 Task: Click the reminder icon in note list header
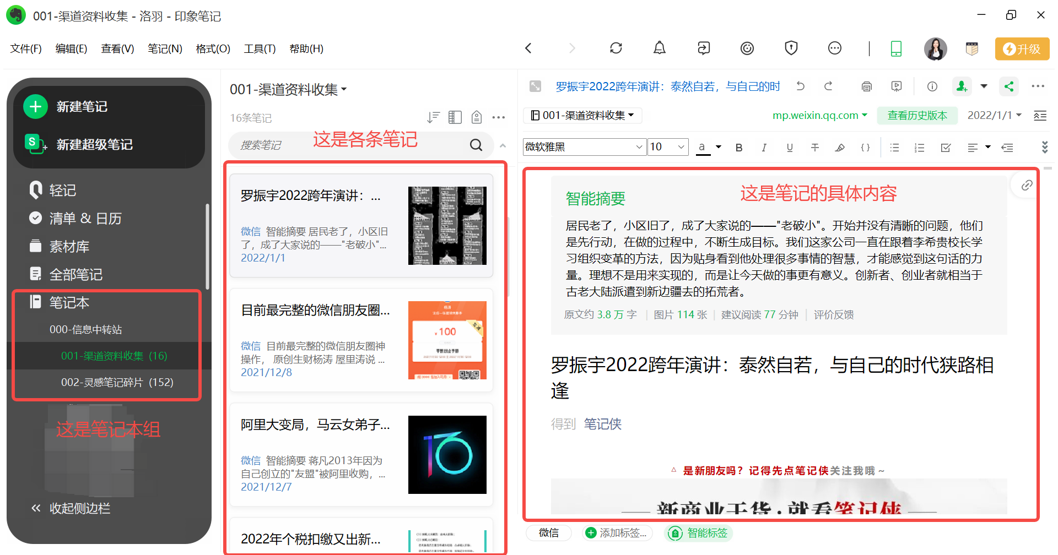coord(477,117)
